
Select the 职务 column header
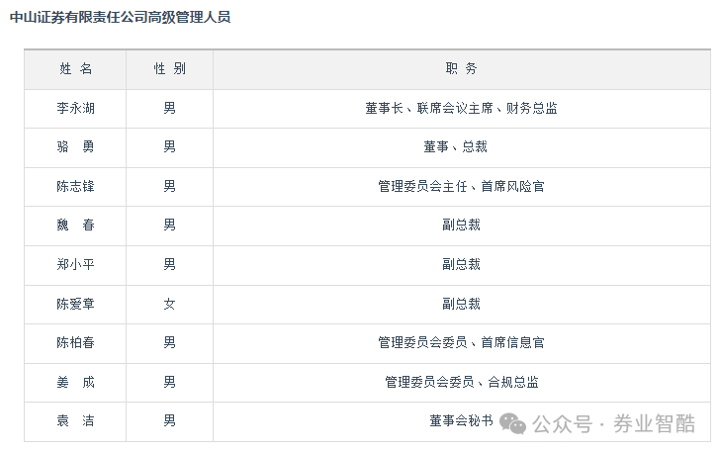tap(461, 69)
